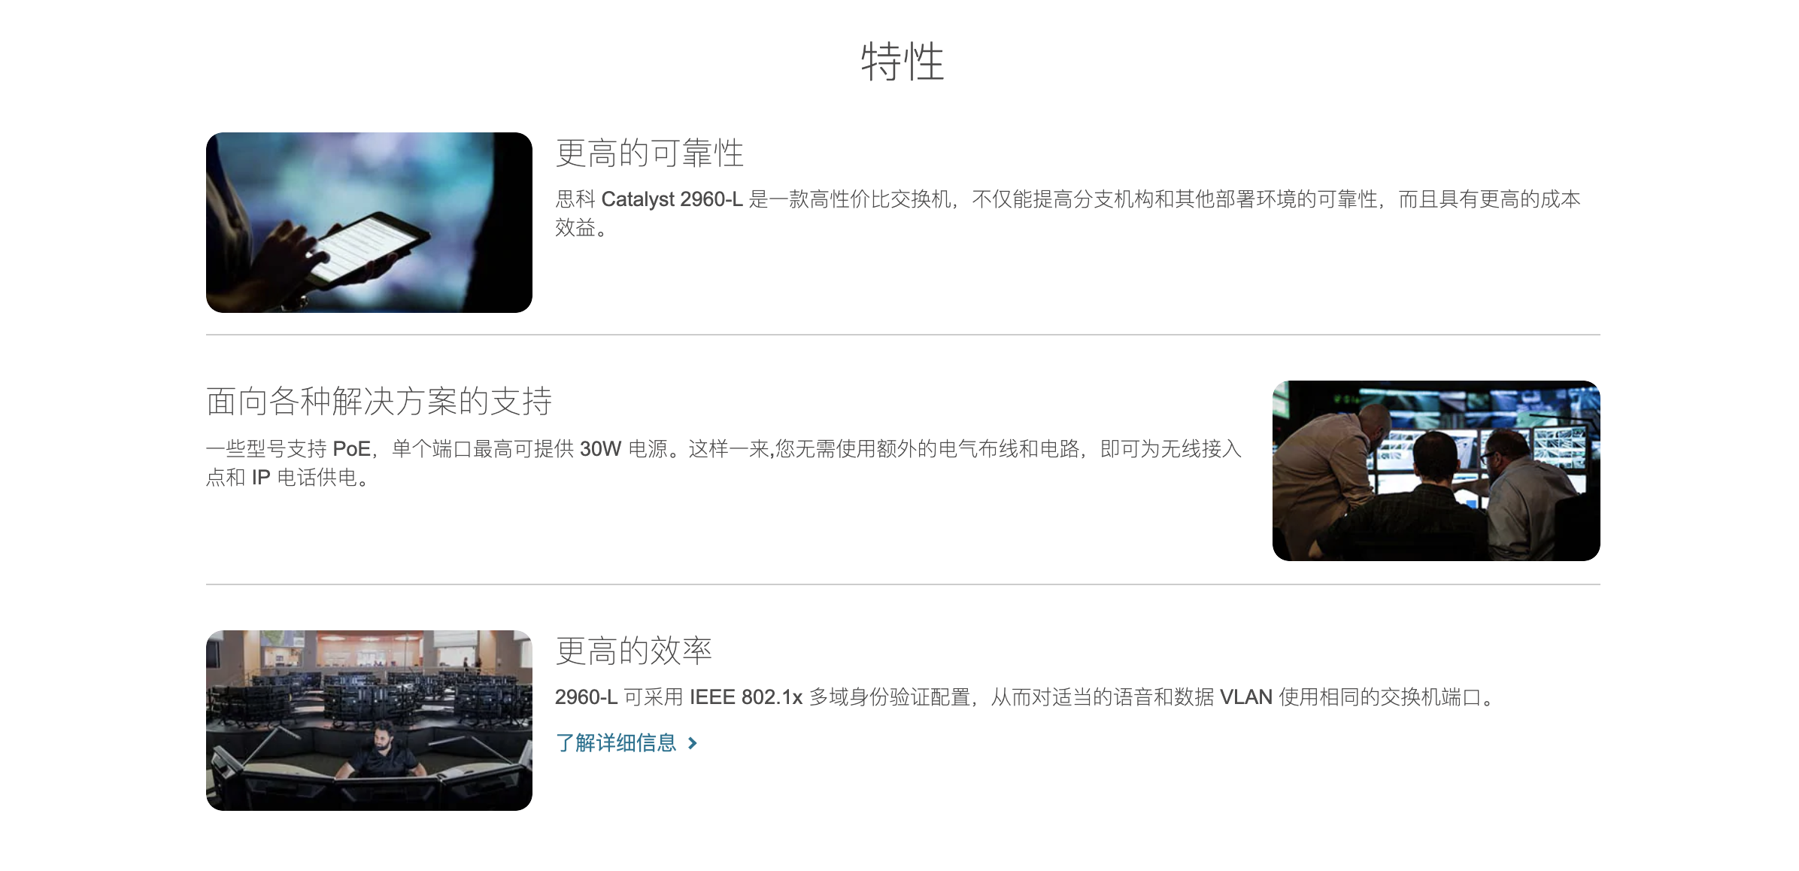
Task: Click the word VLAN in the efficiency paragraph
Action: [1246, 697]
